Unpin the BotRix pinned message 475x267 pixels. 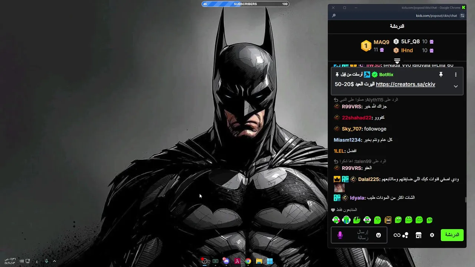tap(441, 75)
